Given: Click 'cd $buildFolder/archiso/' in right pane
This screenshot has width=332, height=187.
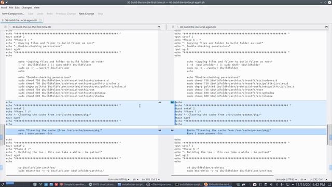Looking at the screenshot, I should tap(205, 167).
